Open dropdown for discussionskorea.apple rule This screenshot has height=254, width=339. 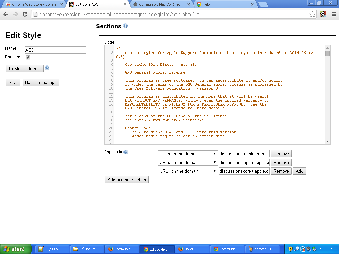click(x=188, y=171)
